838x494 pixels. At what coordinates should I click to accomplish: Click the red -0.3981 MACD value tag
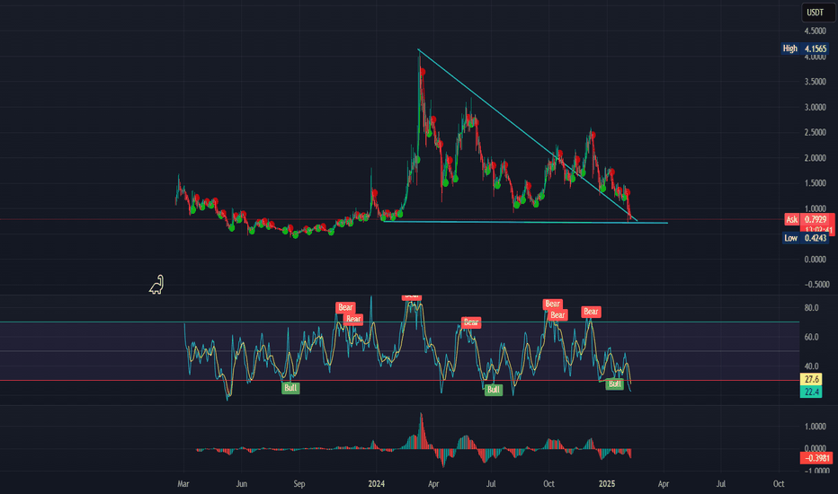point(816,458)
